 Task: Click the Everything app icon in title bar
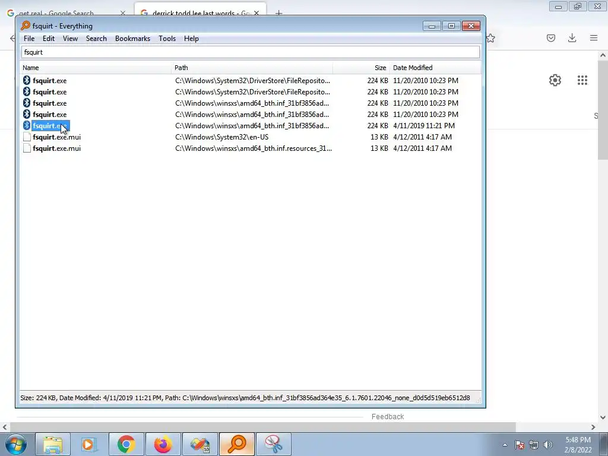tap(26, 26)
